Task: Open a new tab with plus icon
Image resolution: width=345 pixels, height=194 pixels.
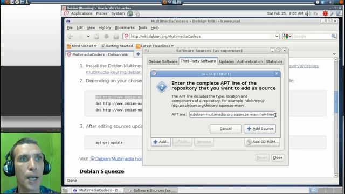Action: 138,54
